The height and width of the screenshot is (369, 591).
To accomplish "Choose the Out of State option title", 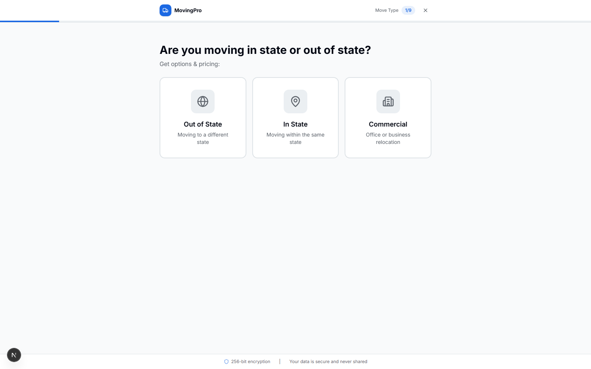I will [203, 124].
